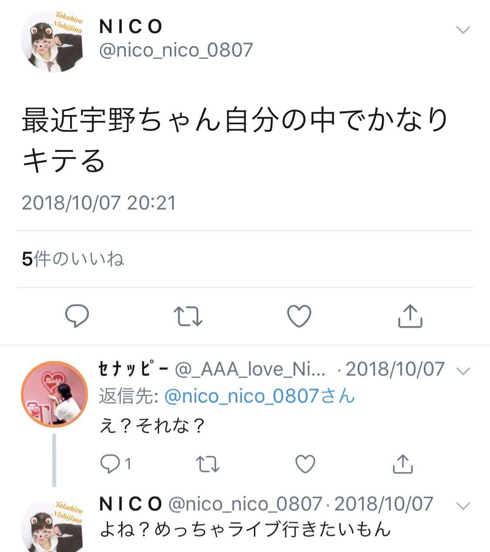This screenshot has width=490, height=552.
Task: Like the main tweet with the heart icon
Action: pos(300,316)
